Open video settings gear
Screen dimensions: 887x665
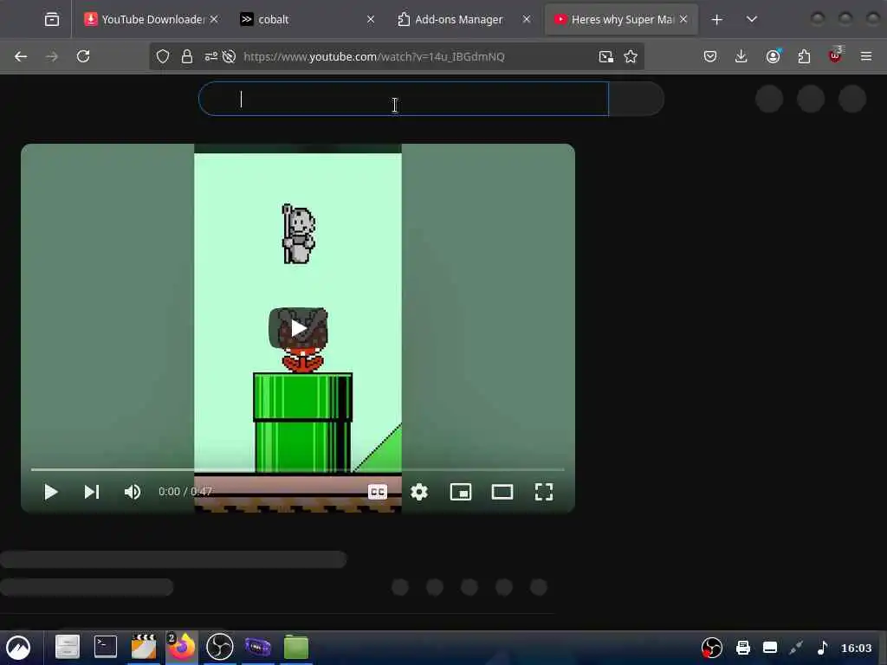419,492
